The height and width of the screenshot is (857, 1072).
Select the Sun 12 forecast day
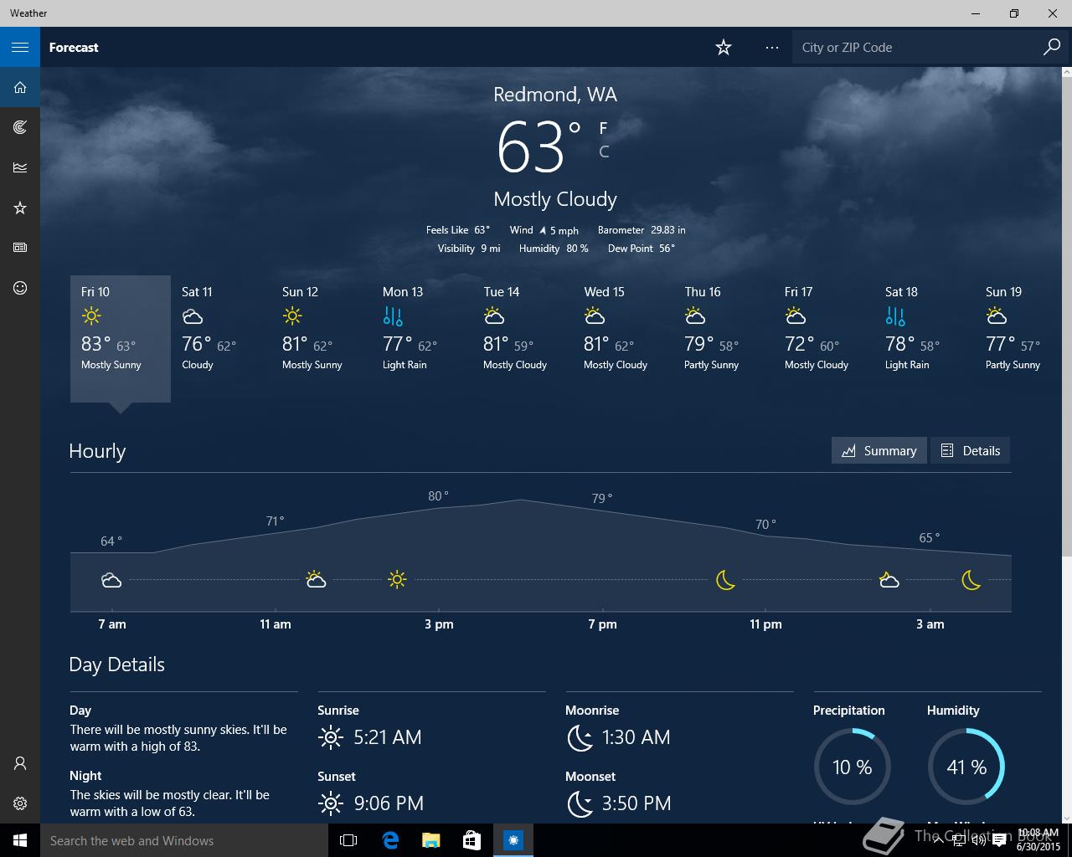coord(322,339)
